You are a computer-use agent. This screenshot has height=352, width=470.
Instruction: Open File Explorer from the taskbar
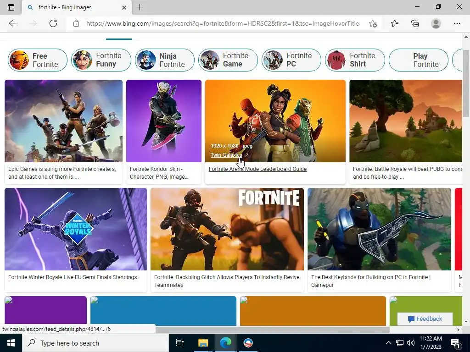tap(203, 343)
